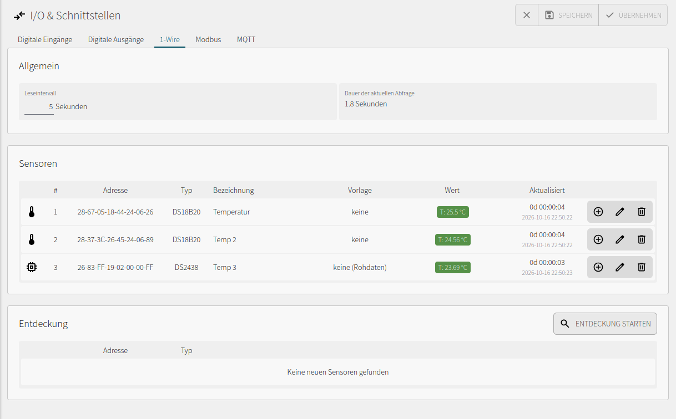Click the DS2438 type cell
This screenshot has height=419, width=676.
pos(186,267)
